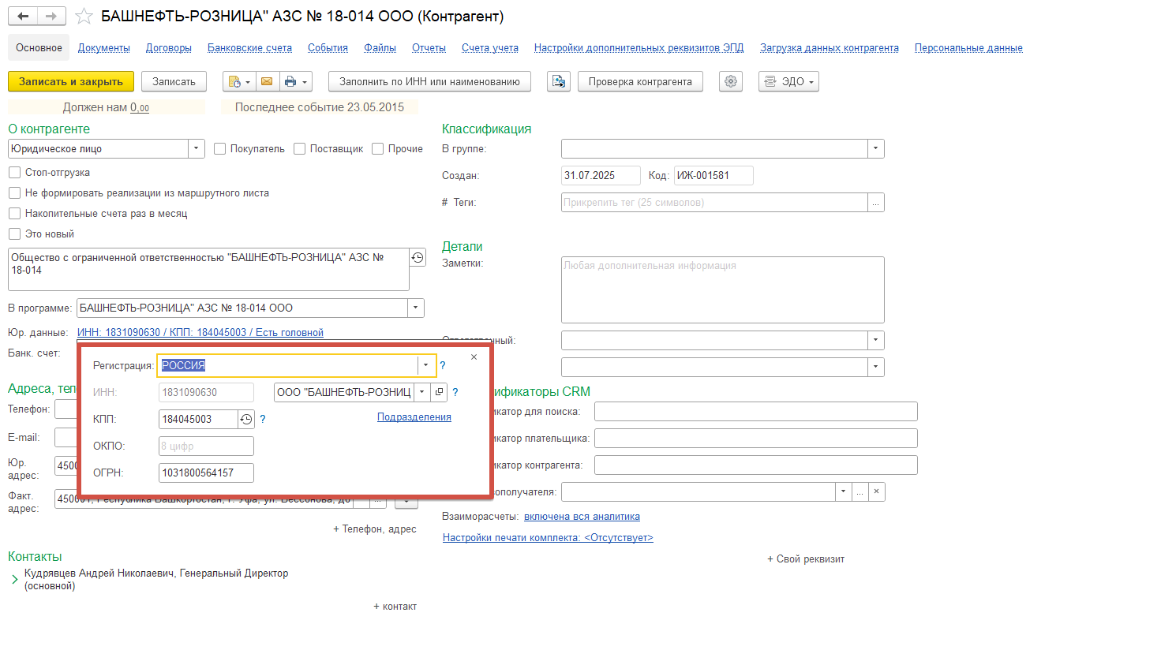Screen dimensions: 1161x650
Task: Click question mark next to КПП
Action: [x=263, y=419]
